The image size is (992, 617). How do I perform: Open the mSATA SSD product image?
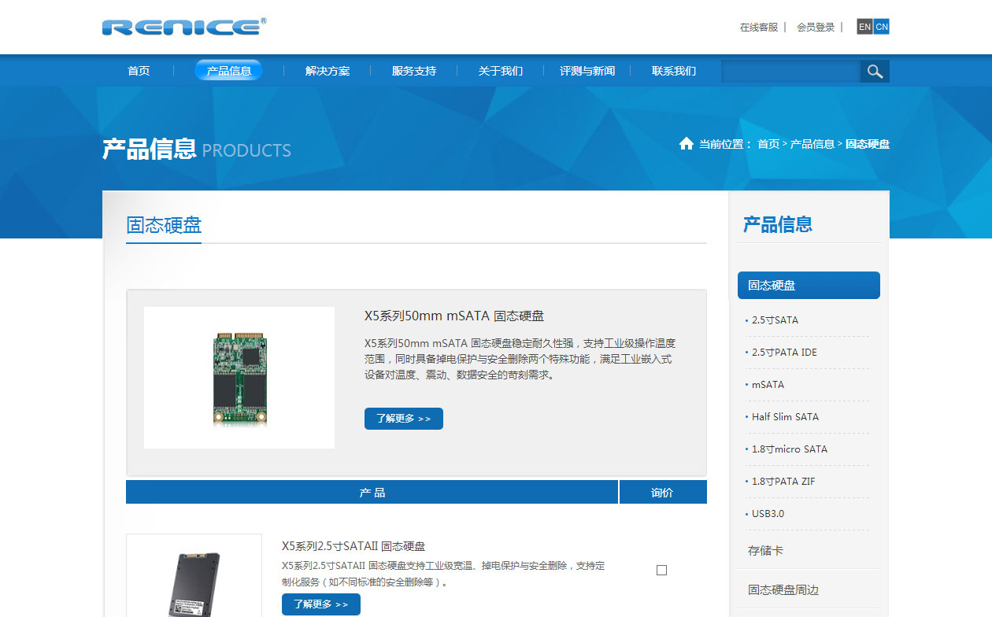pyautogui.click(x=239, y=378)
